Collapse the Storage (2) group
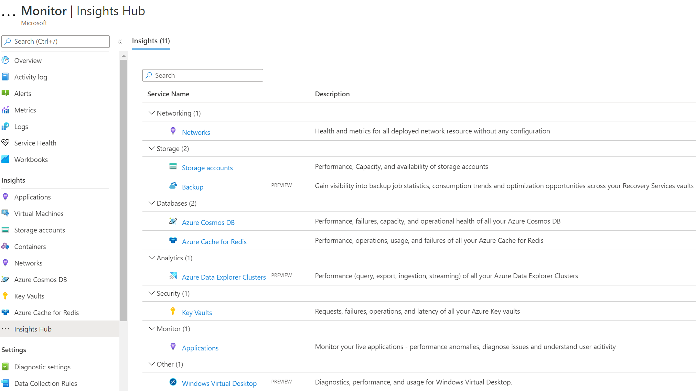The width and height of the screenshot is (696, 391). (x=151, y=148)
